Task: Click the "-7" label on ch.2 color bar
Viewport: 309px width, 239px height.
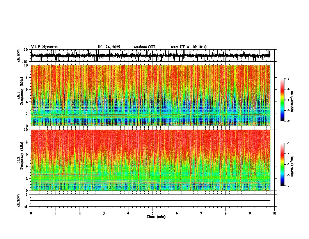Action: coord(288,185)
